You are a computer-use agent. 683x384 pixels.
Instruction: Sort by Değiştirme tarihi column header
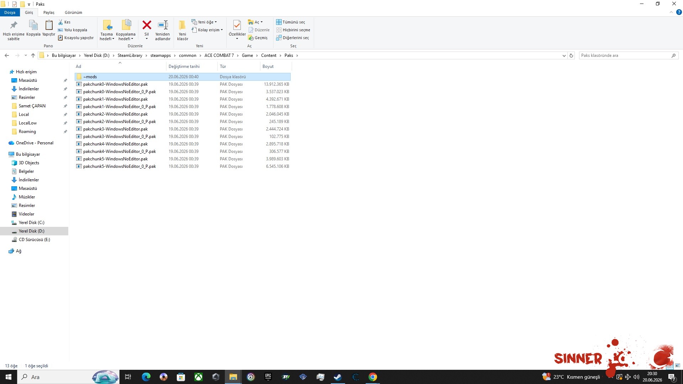point(192,66)
